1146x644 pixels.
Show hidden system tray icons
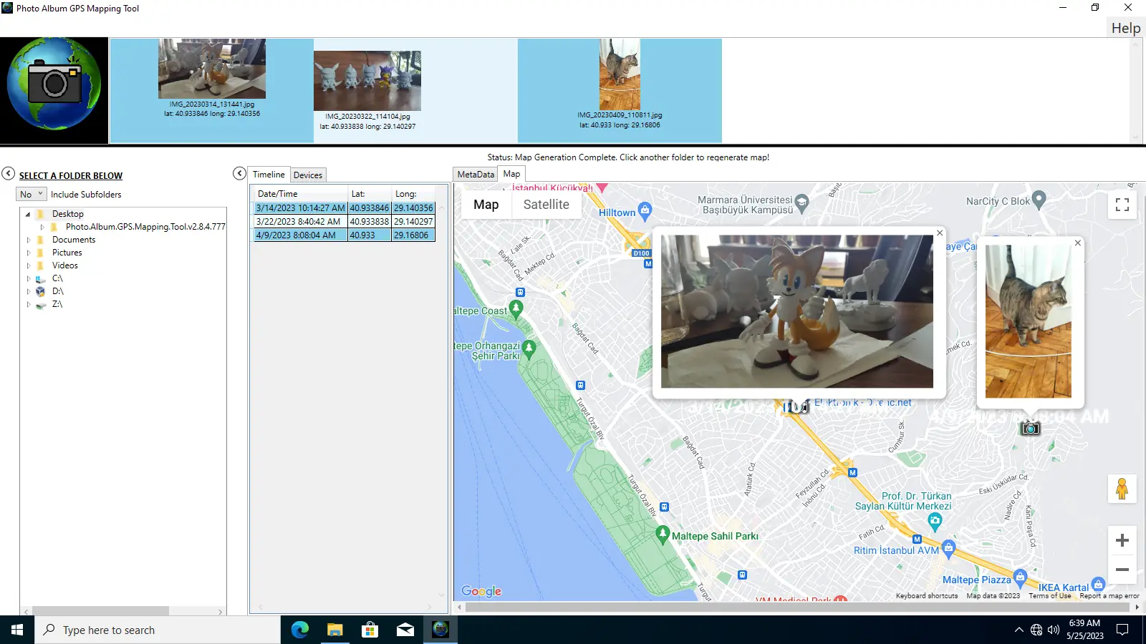click(1019, 630)
